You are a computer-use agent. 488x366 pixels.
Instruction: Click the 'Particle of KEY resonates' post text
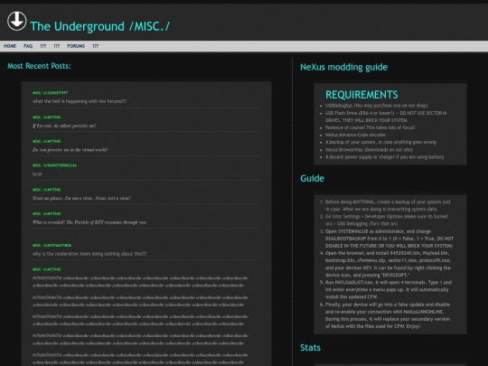89,222
